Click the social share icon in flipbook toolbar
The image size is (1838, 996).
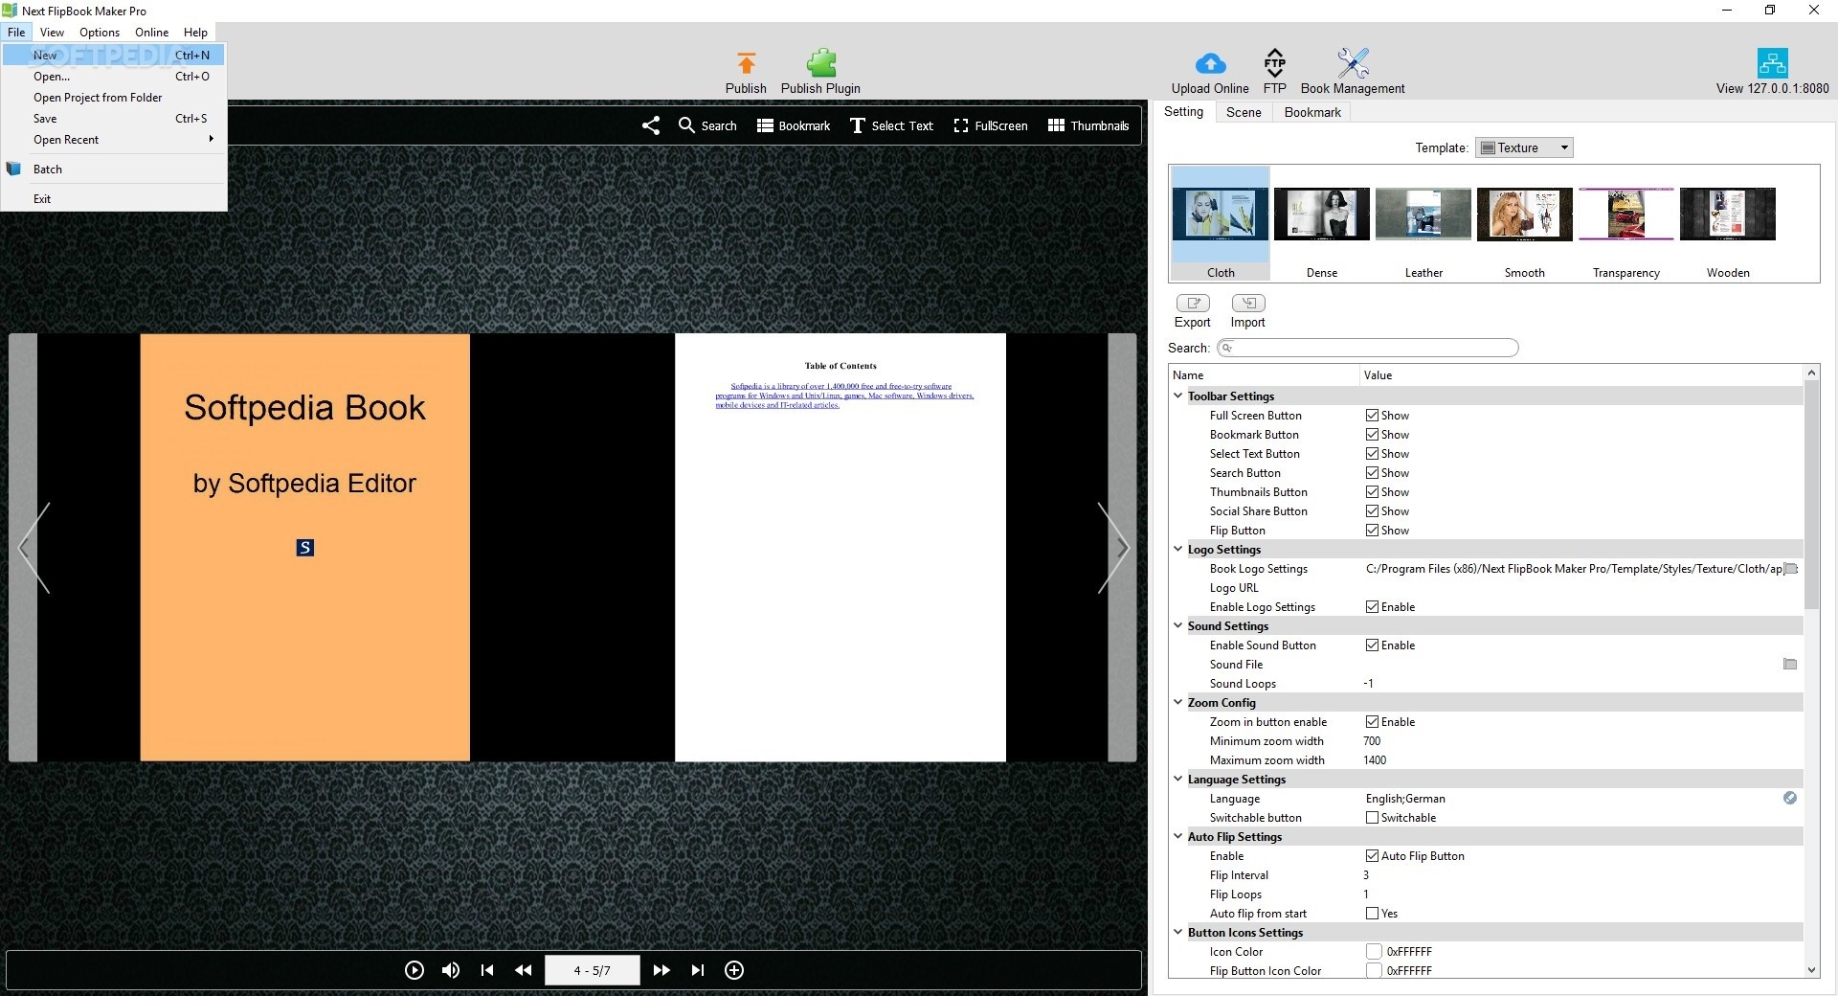point(651,125)
